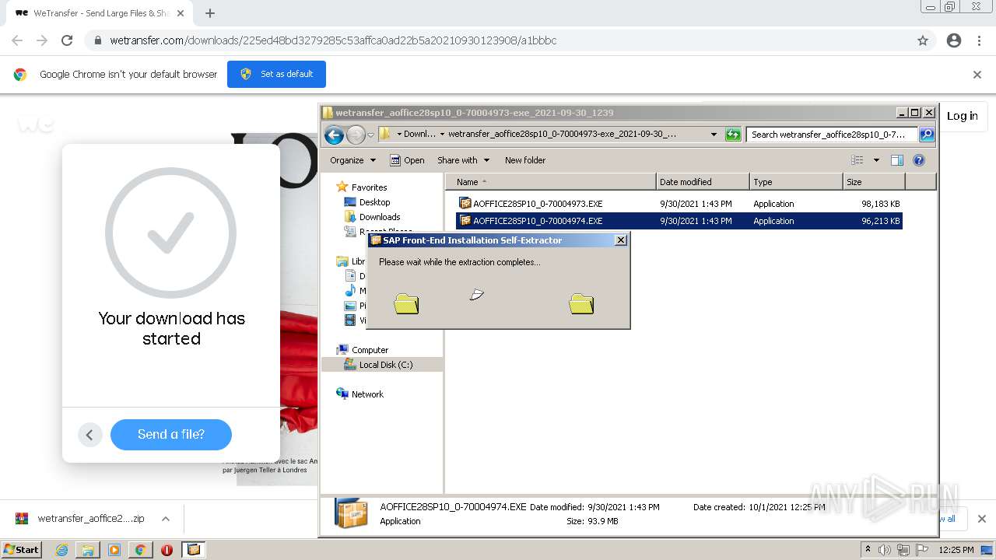Dismiss the default browser infobar
This screenshot has height=560, width=996.
tap(977, 75)
